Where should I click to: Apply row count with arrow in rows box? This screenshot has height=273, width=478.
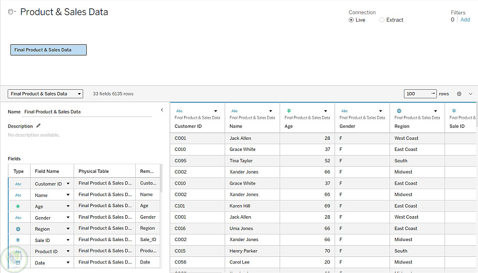tap(433, 94)
